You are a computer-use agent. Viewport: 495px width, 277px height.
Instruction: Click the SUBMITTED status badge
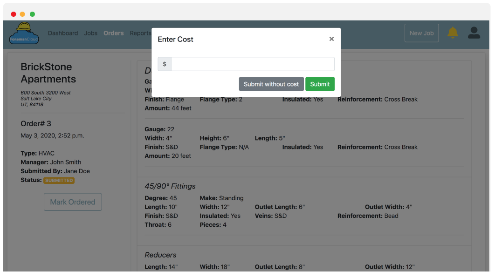click(x=59, y=180)
